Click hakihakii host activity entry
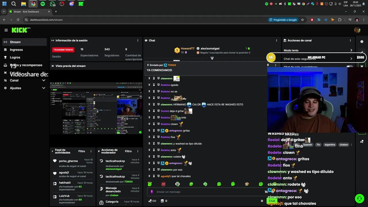This screenshot has width=368, height=207. pyautogui.click(x=73, y=186)
